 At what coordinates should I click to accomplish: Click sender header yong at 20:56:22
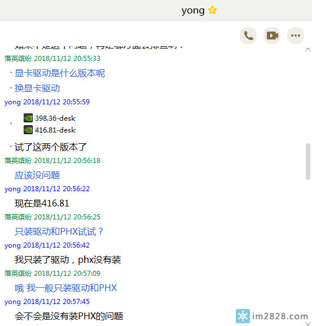[47, 189]
